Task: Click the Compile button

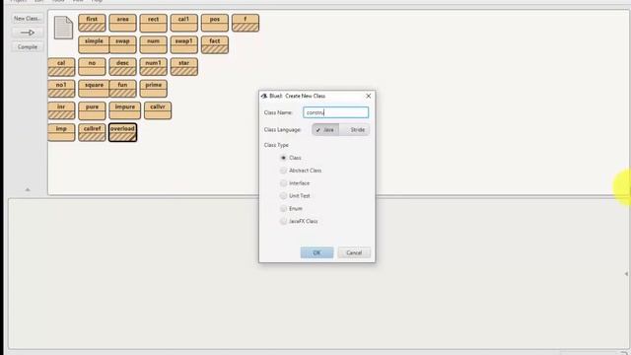Action: click(28, 47)
